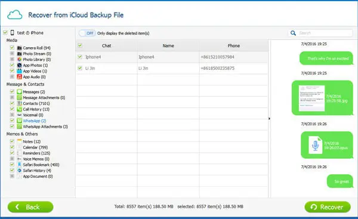Select Safari History (4) label
Viewport: 358px width, 219px height.
coord(37,170)
